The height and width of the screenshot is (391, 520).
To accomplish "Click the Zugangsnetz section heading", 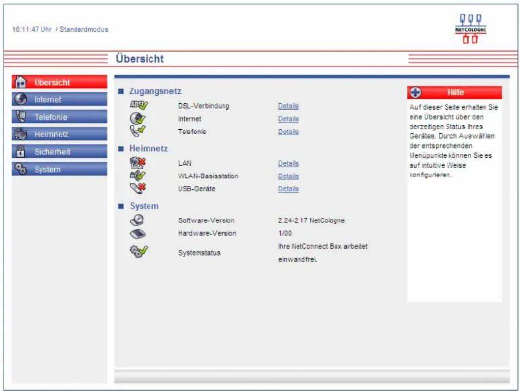I will 155,91.
